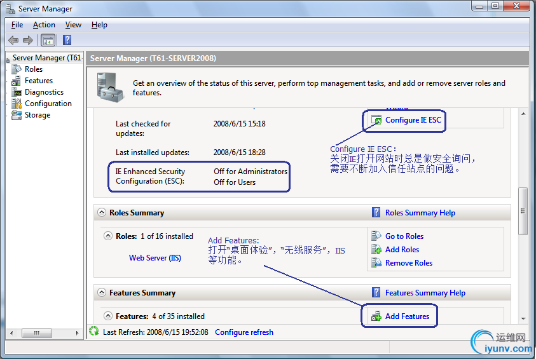This screenshot has width=536, height=359.
Task: Select Roles in the console tree
Action: click(x=34, y=69)
